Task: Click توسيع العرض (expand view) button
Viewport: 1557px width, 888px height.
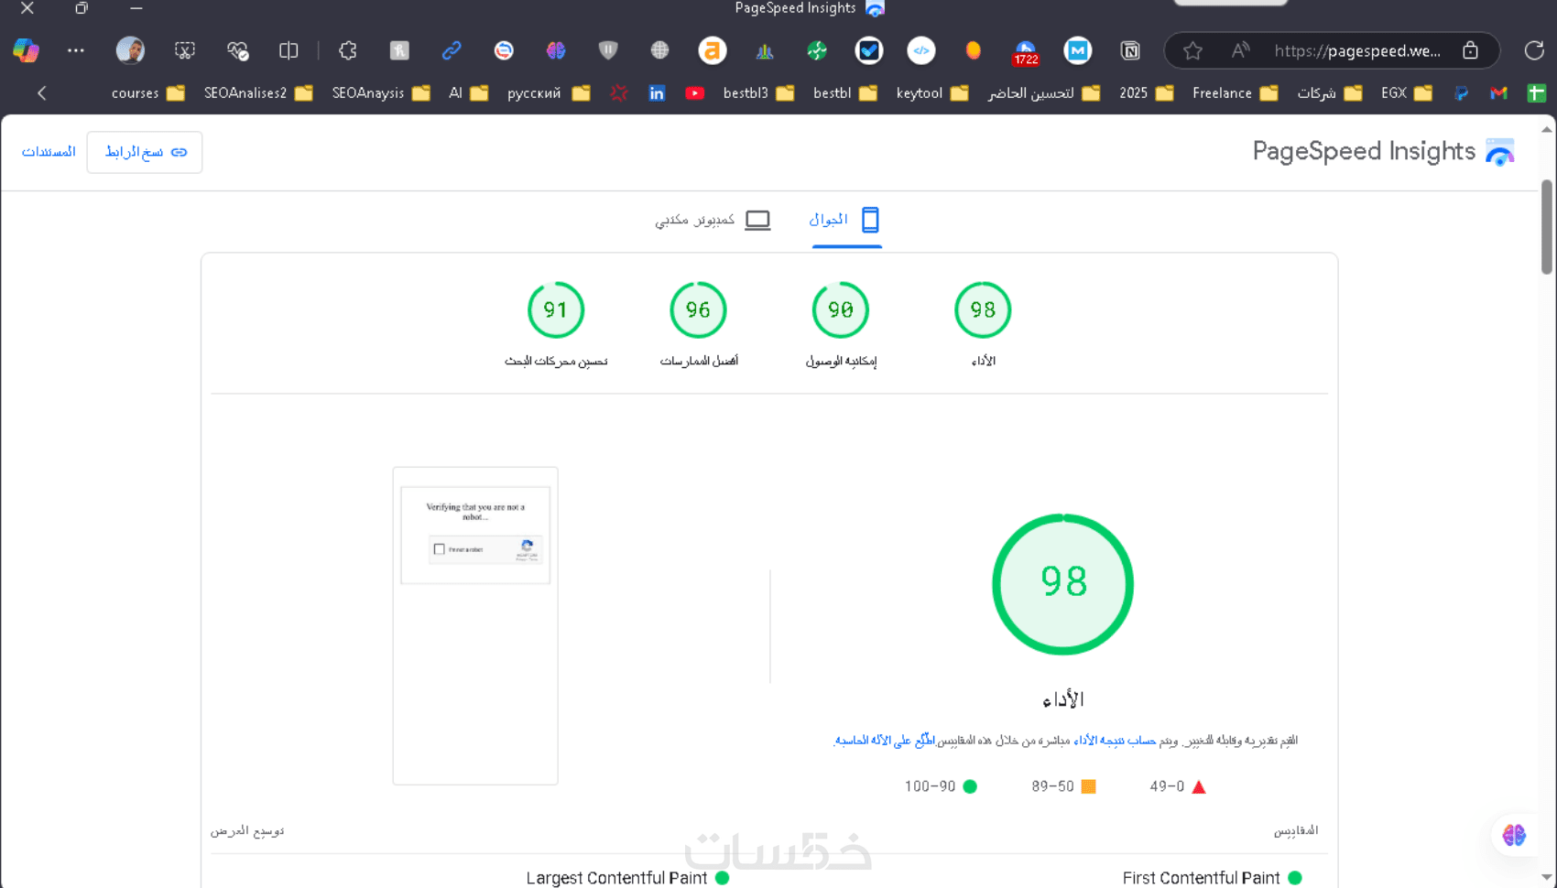Action: click(x=247, y=830)
